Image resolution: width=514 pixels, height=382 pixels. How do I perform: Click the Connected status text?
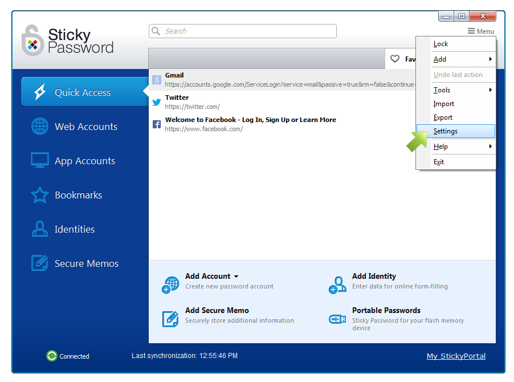(74, 356)
